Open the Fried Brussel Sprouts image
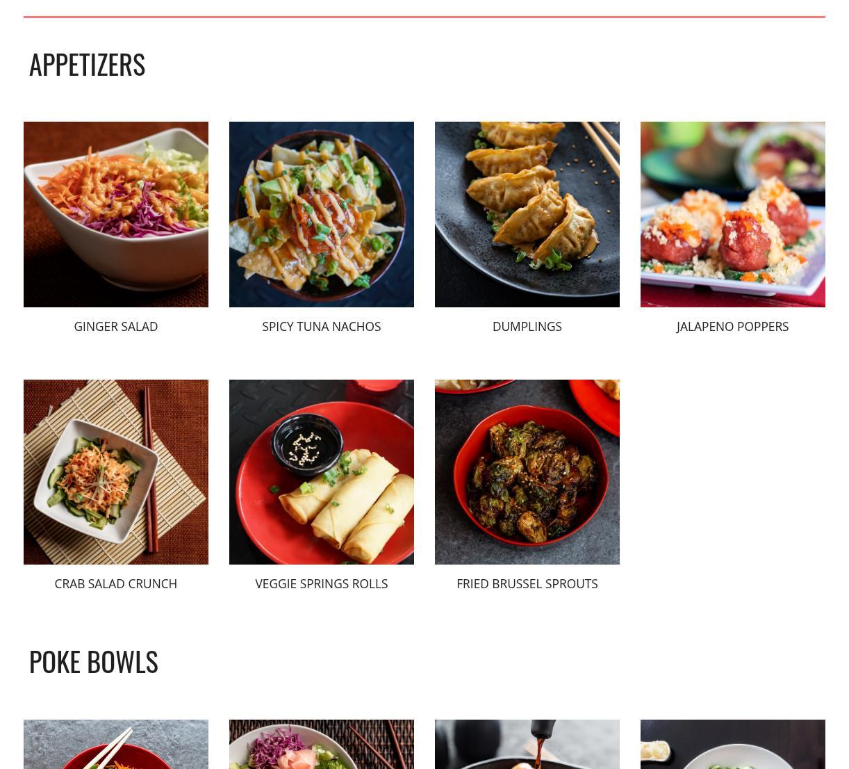 pyautogui.click(x=527, y=472)
